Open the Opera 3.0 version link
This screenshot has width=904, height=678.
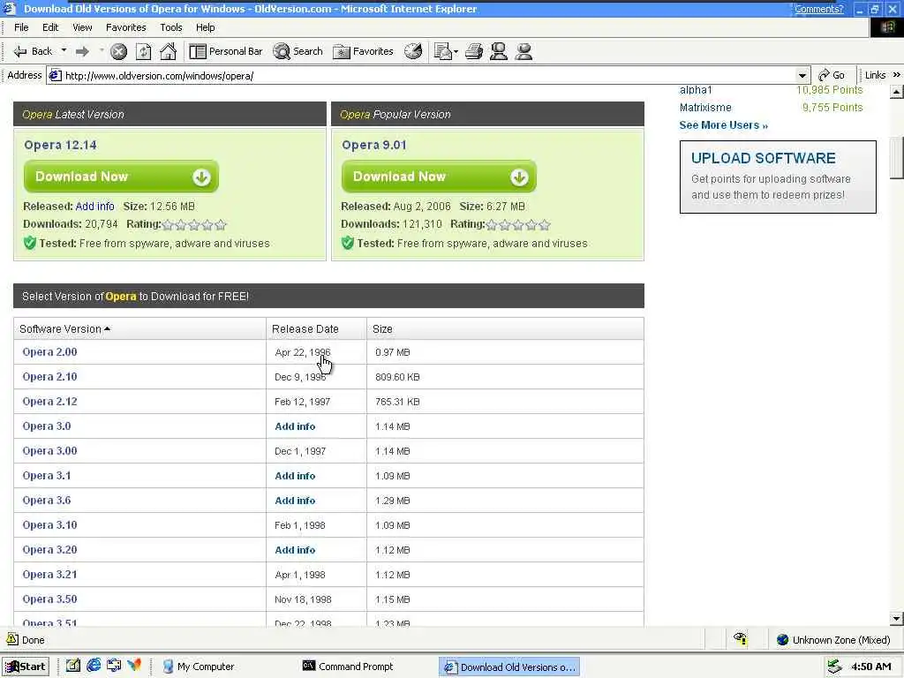(x=47, y=426)
